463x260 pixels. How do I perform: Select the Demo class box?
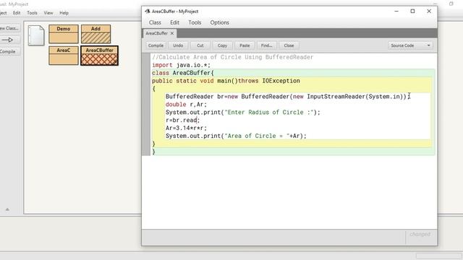click(64, 34)
